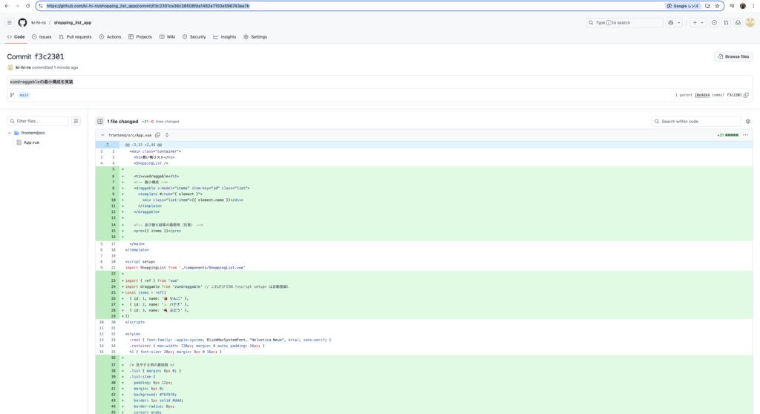
Task: Click the Browse files button
Action: [733, 56]
